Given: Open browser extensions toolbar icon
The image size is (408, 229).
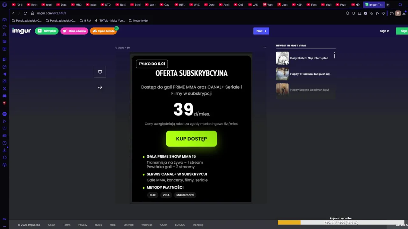Looking at the screenshot, I should 392,13.
